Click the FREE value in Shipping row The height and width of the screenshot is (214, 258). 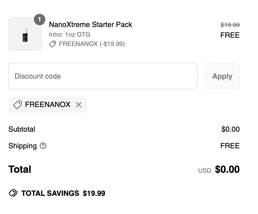pos(230,146)
